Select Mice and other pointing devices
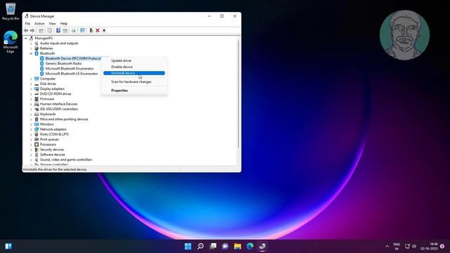 (x=64, y=119)
